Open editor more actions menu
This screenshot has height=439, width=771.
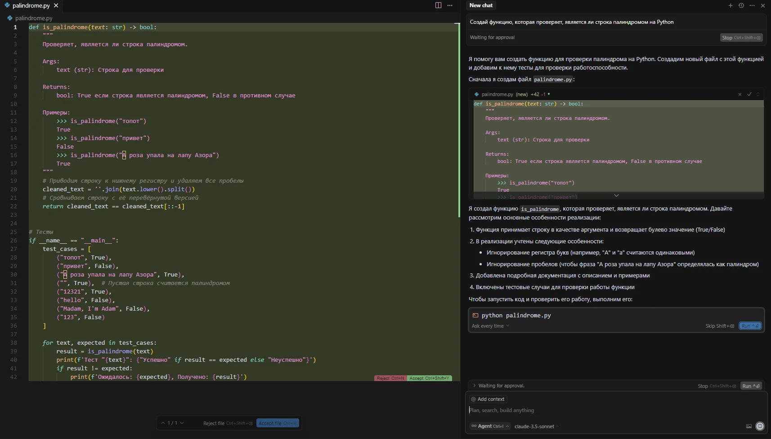tap(450, 5)
